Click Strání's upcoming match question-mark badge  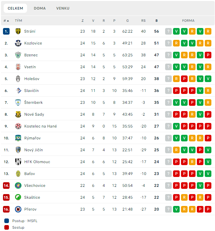[x=168, y=31]
